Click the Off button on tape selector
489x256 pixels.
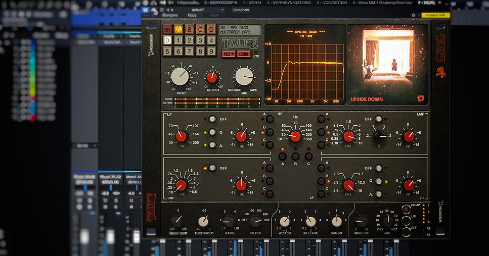(x=167, y=30)
